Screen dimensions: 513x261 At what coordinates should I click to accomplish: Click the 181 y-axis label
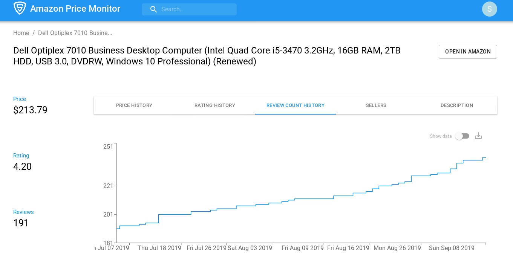point(108,243)
